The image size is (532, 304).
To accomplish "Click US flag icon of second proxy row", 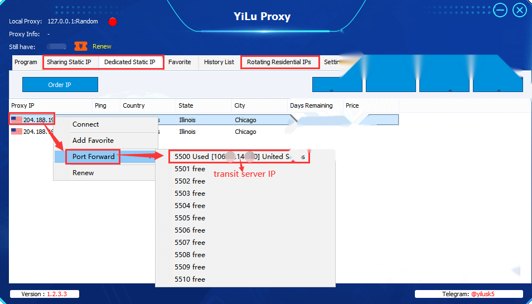I will pyautogui.click(x=17, y=131).
